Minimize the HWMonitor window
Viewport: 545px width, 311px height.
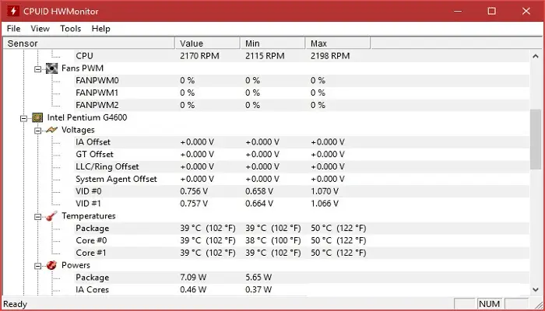click(458, 11)
